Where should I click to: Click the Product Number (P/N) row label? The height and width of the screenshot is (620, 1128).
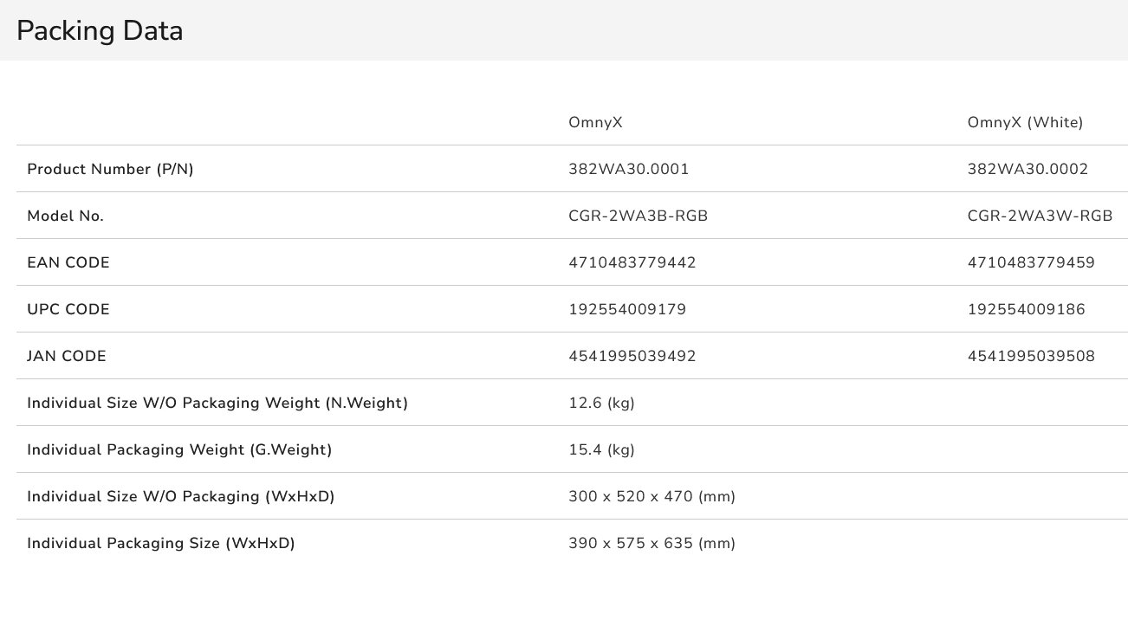pos(110,170)
